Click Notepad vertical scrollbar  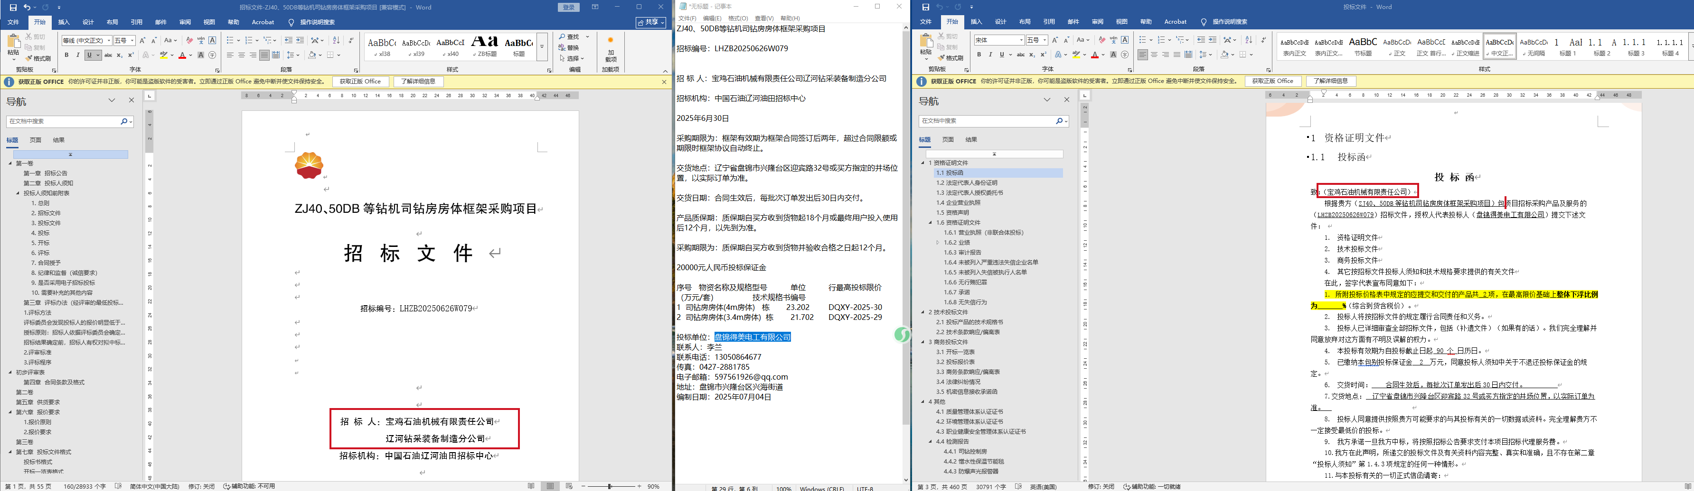(905, 254)
